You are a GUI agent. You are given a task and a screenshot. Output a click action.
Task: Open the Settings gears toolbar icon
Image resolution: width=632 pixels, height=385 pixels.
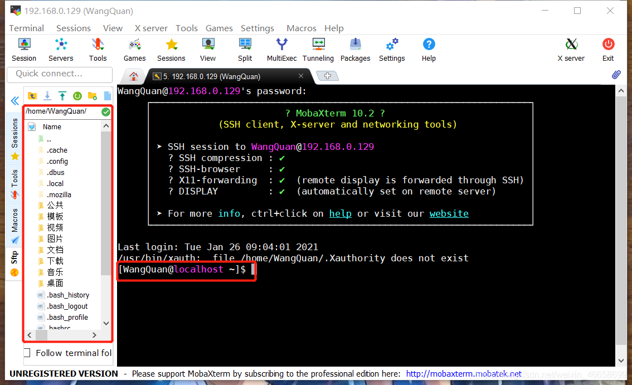coord(392,50)
